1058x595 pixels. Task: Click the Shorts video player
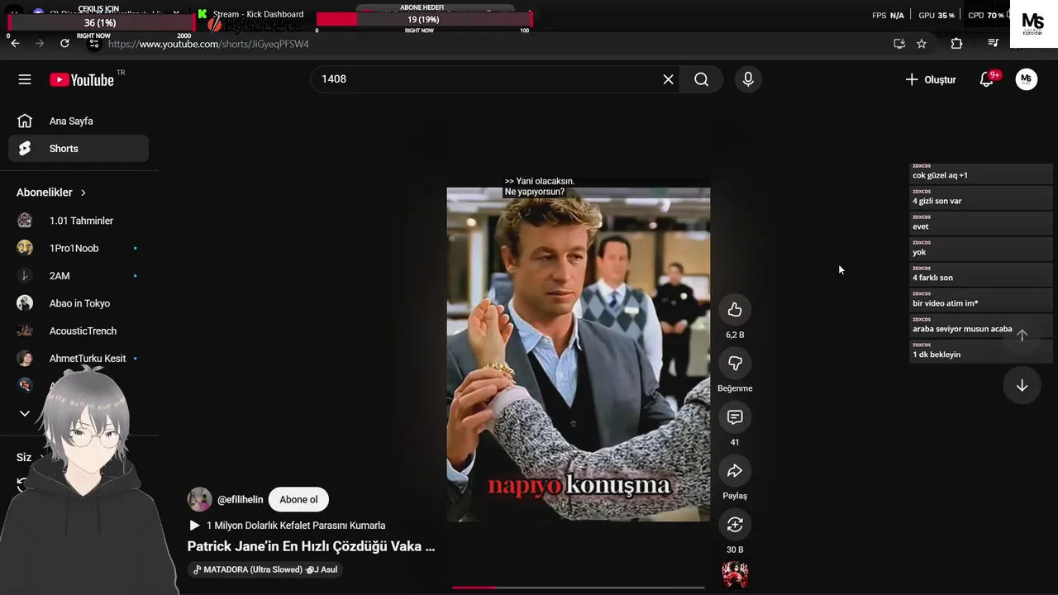coord(578,355)
